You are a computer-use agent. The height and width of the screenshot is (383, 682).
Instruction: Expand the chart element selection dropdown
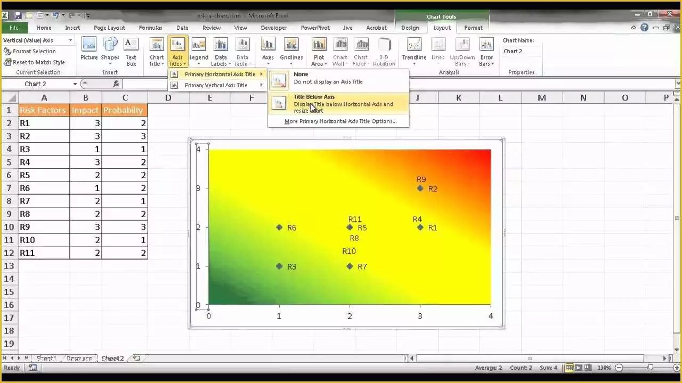pos(70,40)
